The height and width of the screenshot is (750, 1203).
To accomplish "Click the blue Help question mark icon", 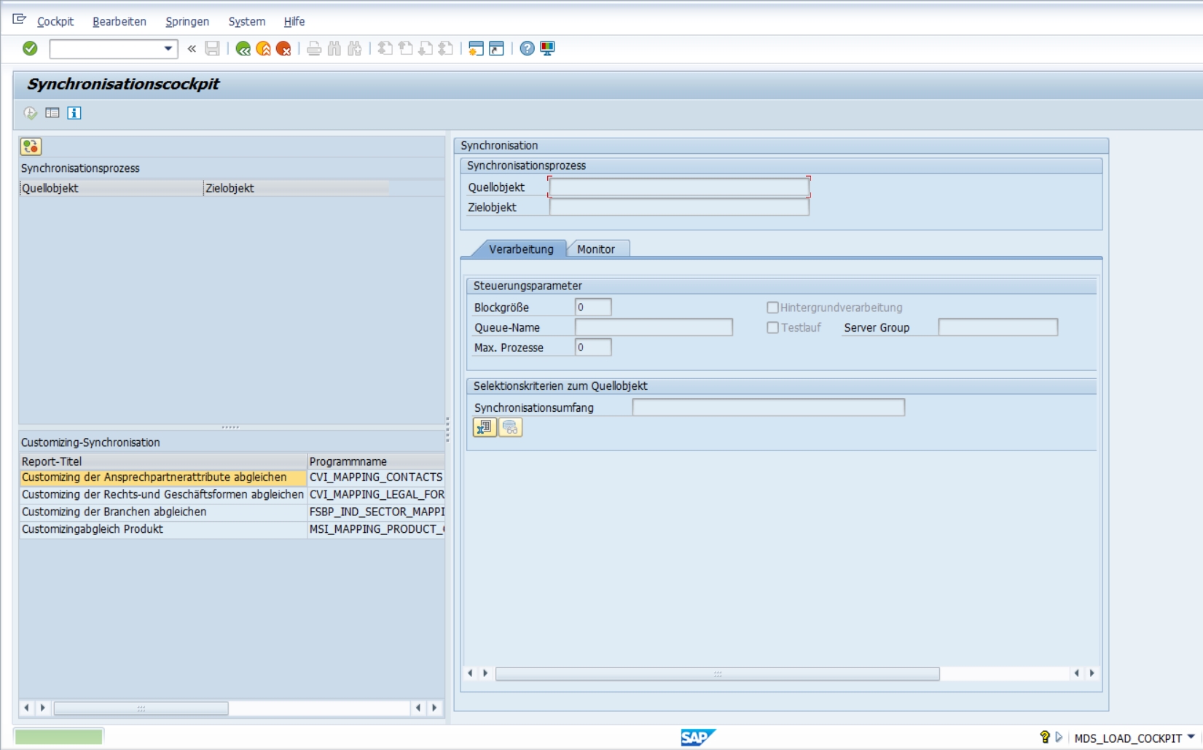I will pos(527,49).
